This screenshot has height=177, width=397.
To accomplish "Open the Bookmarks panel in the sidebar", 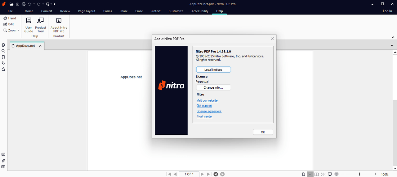I will click(x=3, y=57).
